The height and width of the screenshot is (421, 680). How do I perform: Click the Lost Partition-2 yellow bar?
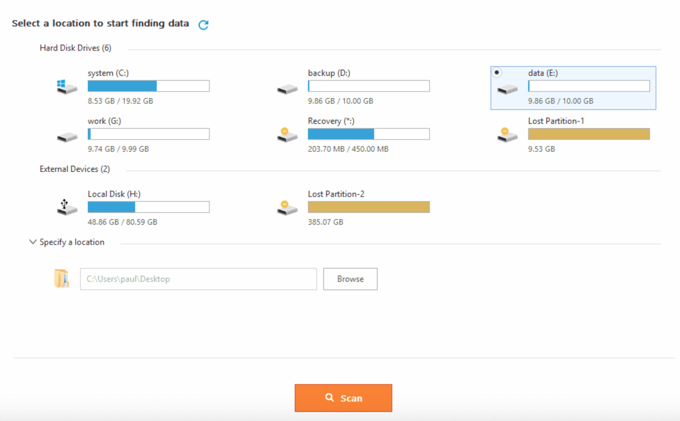point(369,207)
